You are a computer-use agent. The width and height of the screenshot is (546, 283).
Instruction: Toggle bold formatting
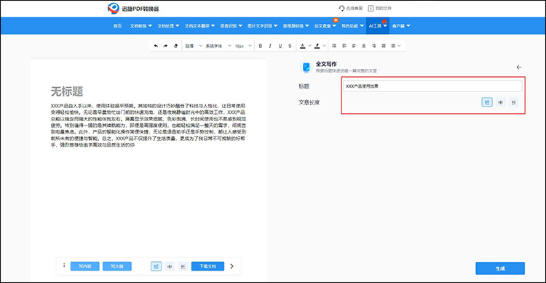(260, 46)
